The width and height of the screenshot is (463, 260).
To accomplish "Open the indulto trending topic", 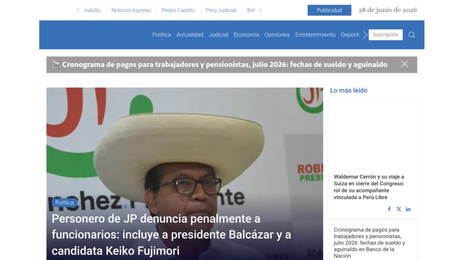I will point(93,10).
